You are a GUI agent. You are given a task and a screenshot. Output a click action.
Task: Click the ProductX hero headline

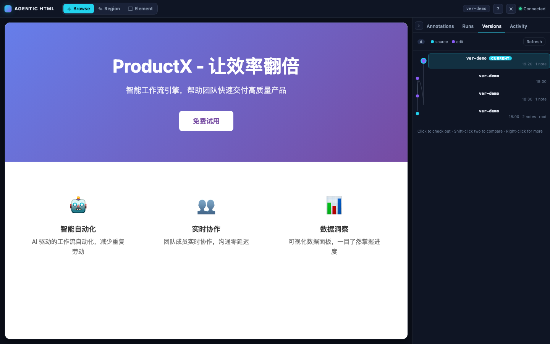pyautogui.click(x=206, y=66)
